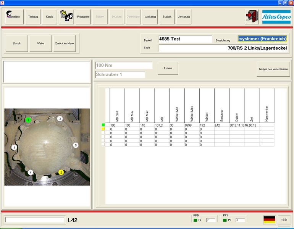Open the Statistik menu button
294x229 pixels.
click(167, 17)
